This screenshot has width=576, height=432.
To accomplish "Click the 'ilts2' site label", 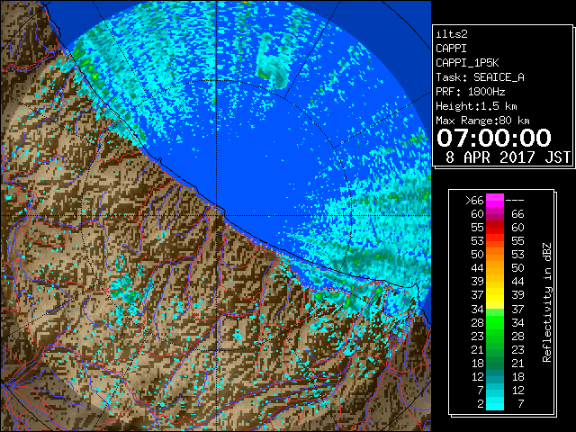I will point(452,34).
